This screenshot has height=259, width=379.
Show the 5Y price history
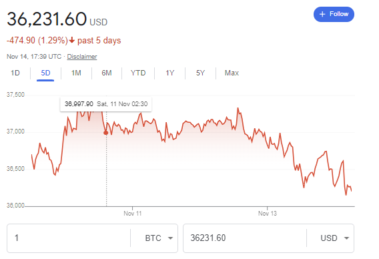200,73
